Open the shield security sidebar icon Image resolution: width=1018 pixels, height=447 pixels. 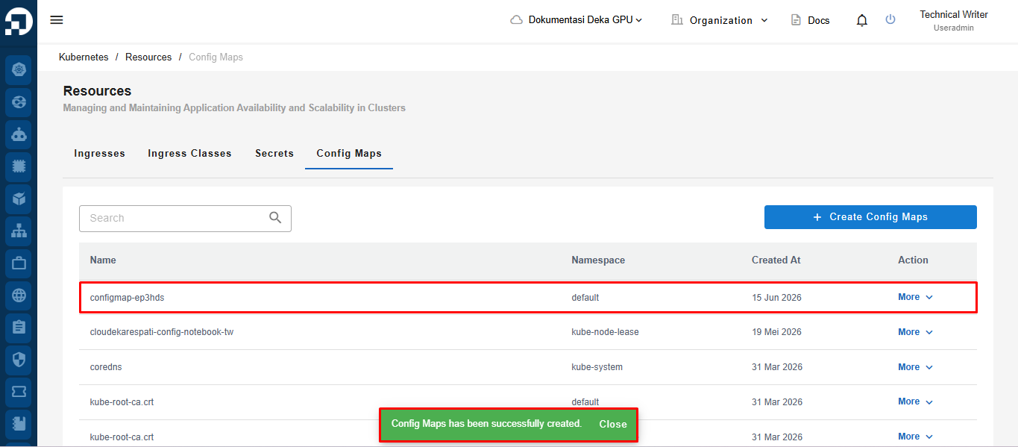pos(19,360)
